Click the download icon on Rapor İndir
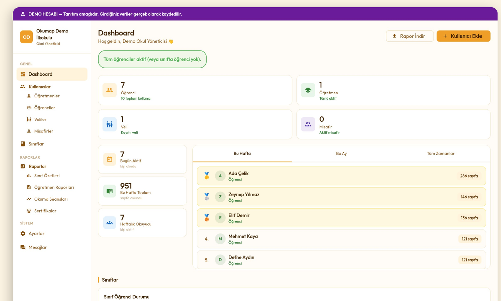The width and height of the screenshot is (501, 301). 394,36
